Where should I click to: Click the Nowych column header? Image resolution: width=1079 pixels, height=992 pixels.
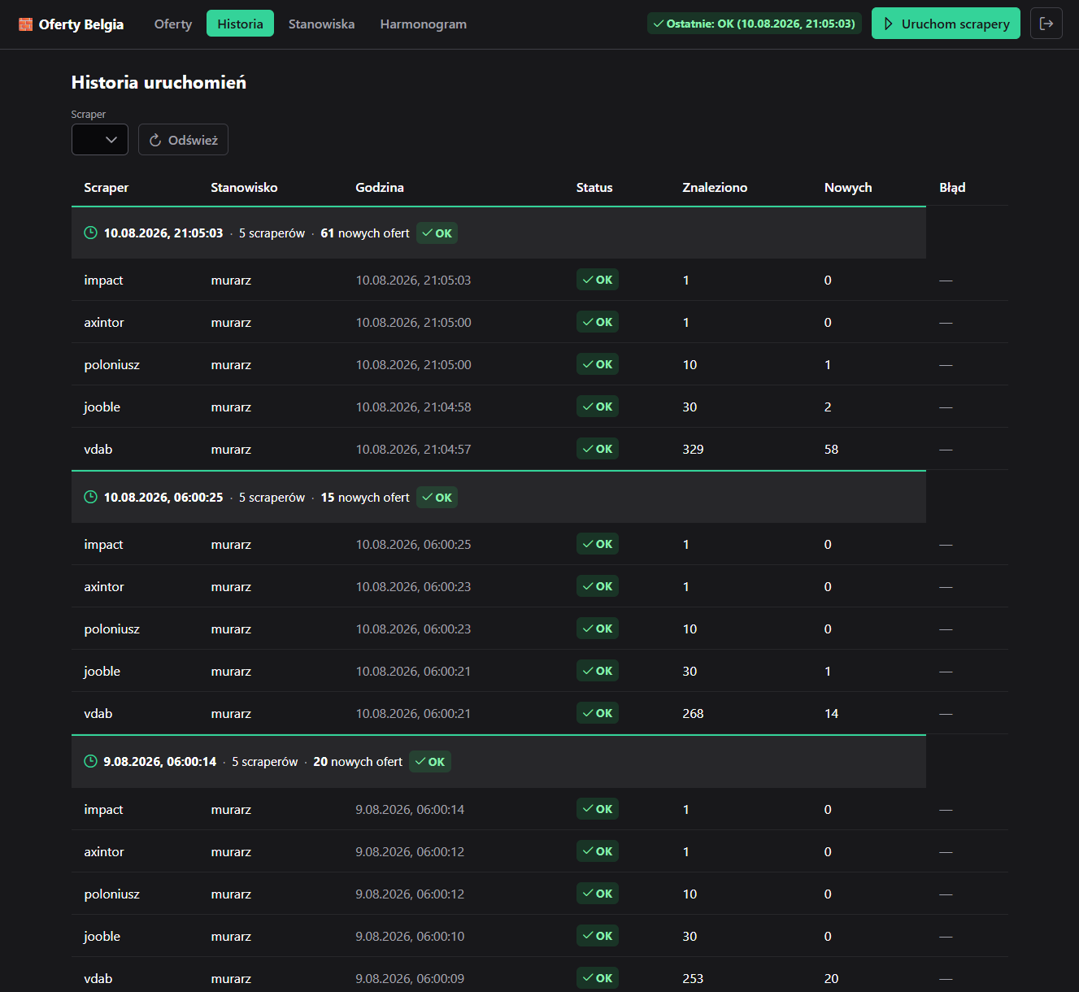(x=848, y=187)
